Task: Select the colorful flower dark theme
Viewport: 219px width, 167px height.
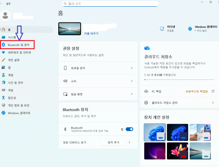Action: [177, 151]
